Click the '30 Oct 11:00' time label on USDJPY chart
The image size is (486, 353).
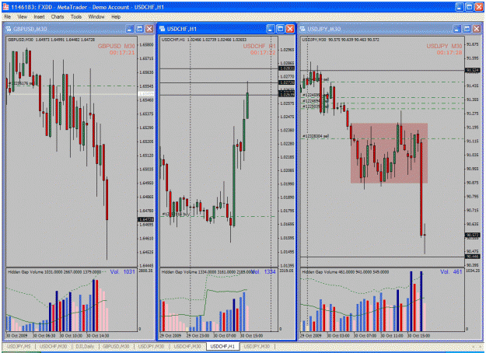pyautogui.click(x=391, y=336)
